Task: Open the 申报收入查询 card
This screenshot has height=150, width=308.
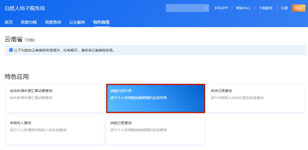Action: [x=55, y=130]
